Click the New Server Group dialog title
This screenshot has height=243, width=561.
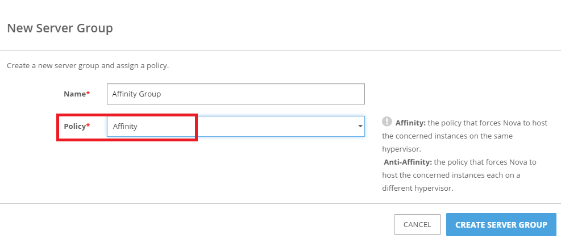point(60,28)
